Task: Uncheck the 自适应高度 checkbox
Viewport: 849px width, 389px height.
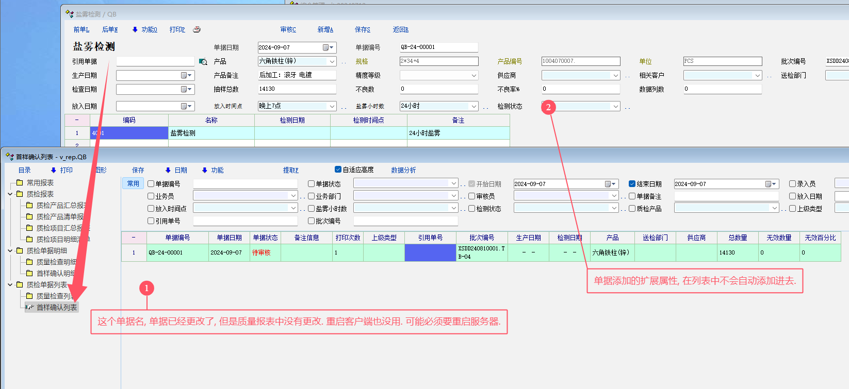Action: tap(338, 170)
